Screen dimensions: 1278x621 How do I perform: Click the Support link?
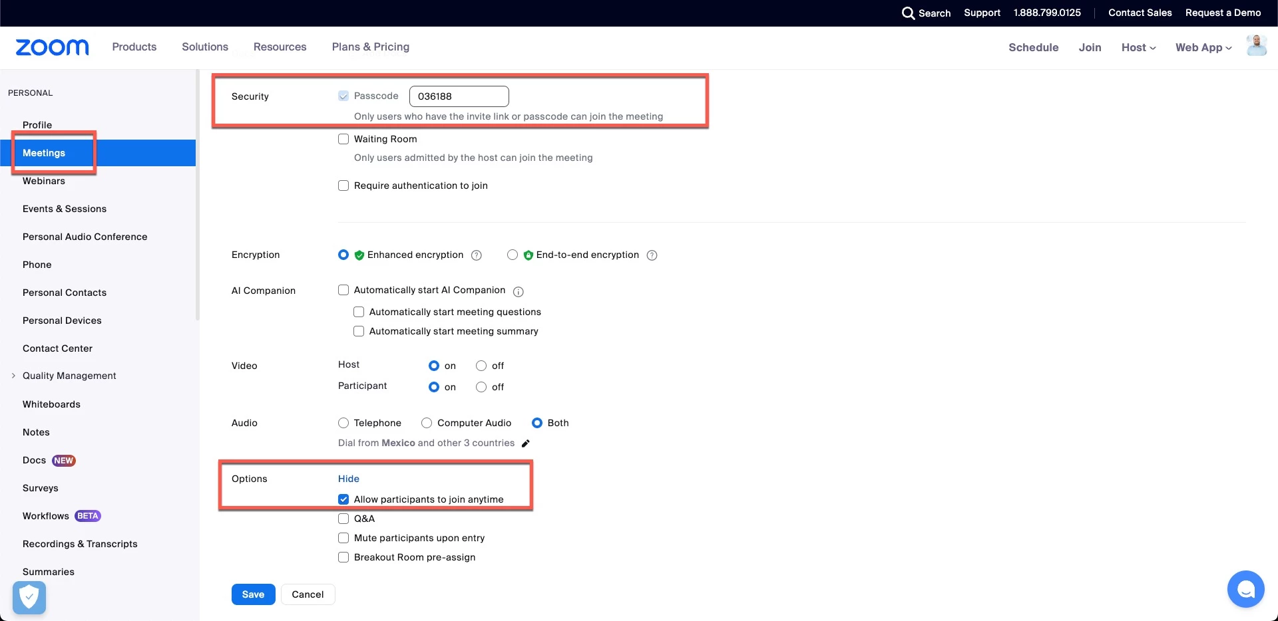(982, 13)
